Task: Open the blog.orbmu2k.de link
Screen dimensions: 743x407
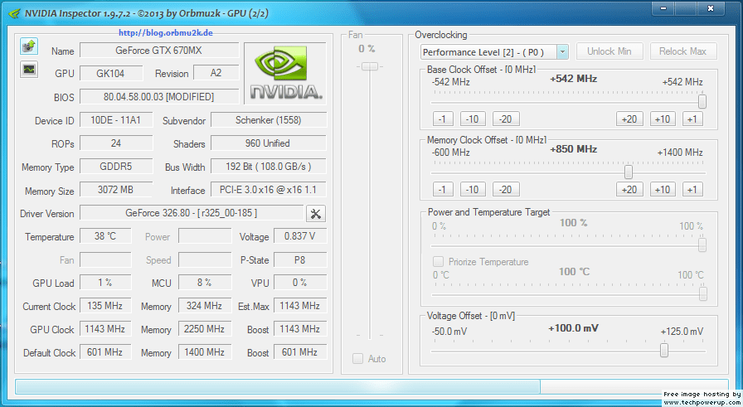Action: 165,32
